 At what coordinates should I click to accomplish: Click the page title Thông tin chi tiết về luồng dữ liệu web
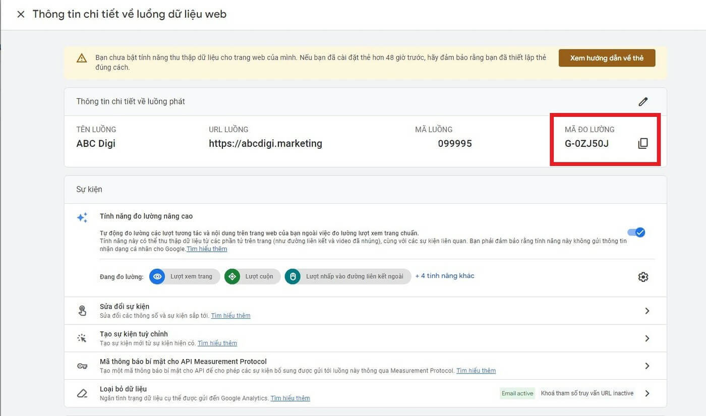(130, 14)
